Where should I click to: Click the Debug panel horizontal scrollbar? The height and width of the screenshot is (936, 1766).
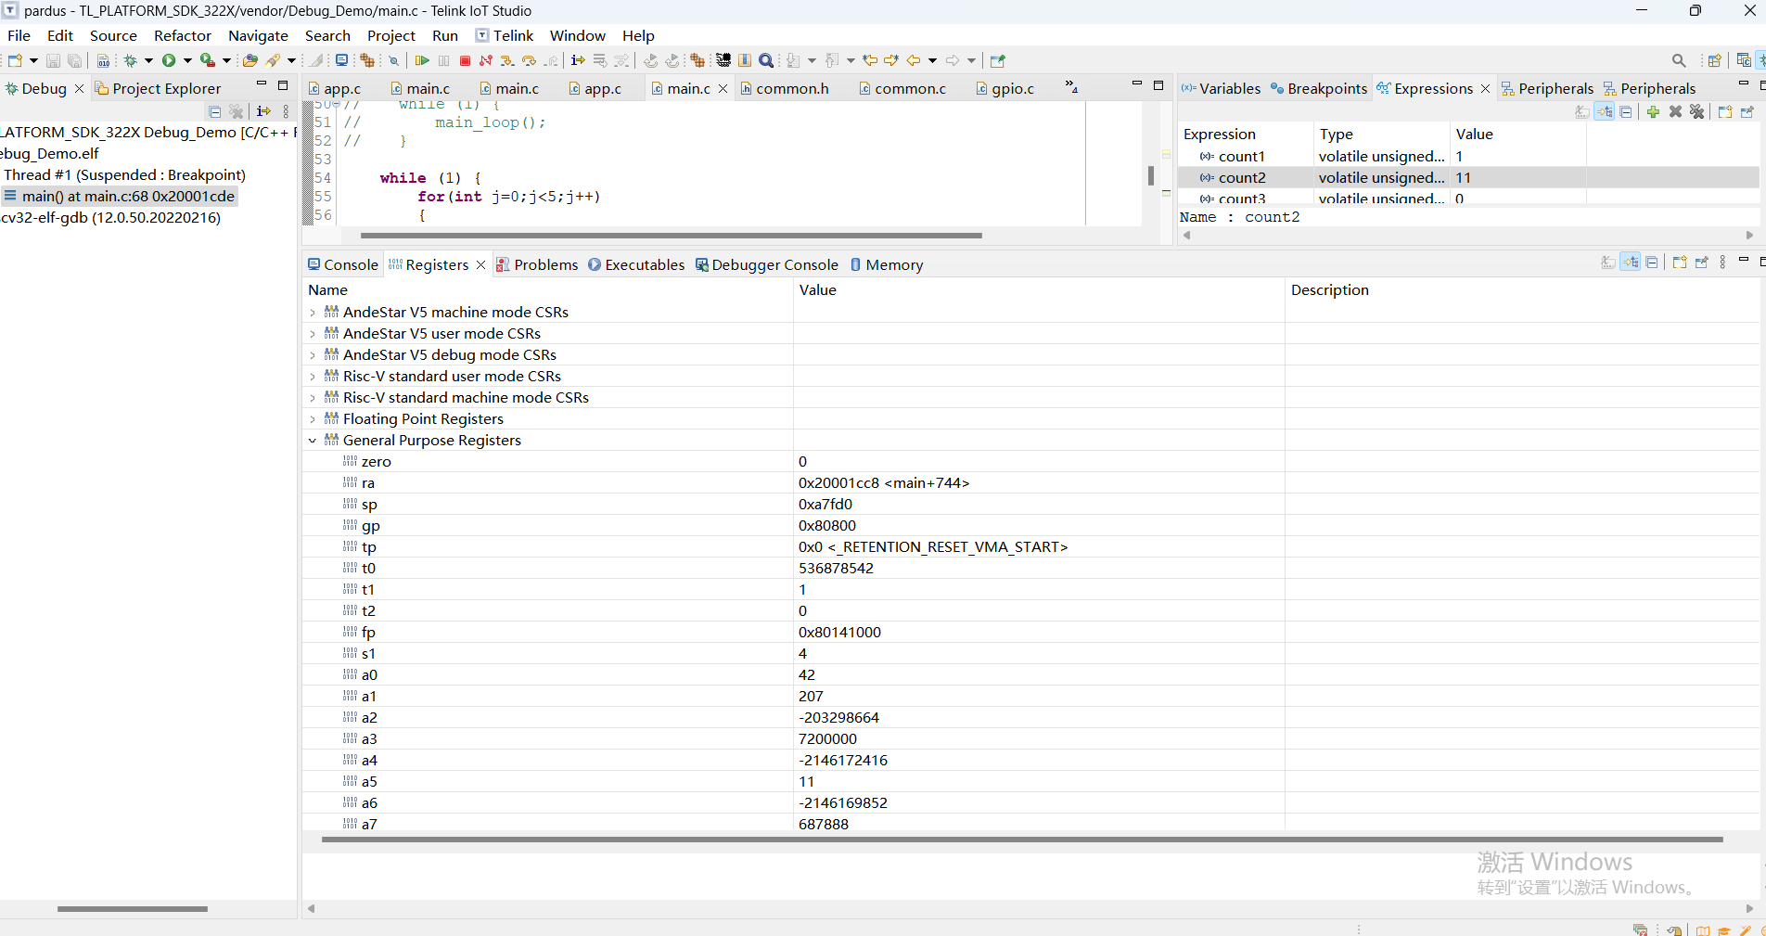(x=132, y=909)
